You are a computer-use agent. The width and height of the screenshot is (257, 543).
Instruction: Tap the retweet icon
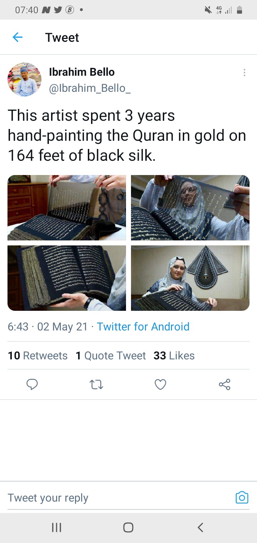coord(96,385)
